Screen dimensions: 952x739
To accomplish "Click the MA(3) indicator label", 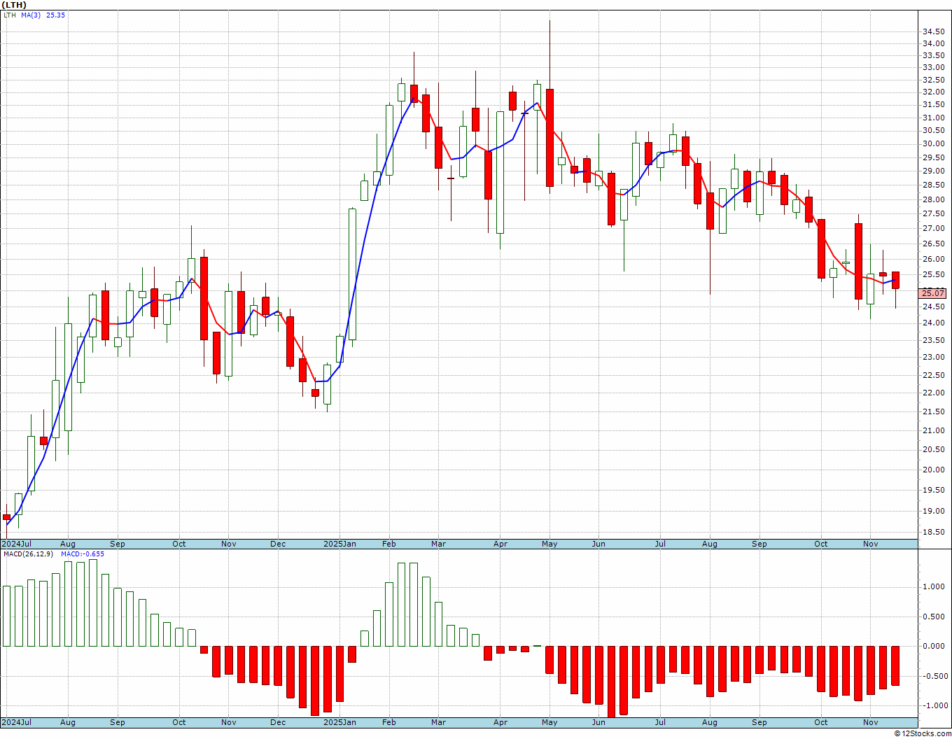I will (31, 15).
